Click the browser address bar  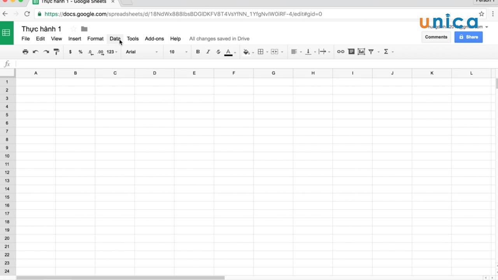tap(257, 14)
